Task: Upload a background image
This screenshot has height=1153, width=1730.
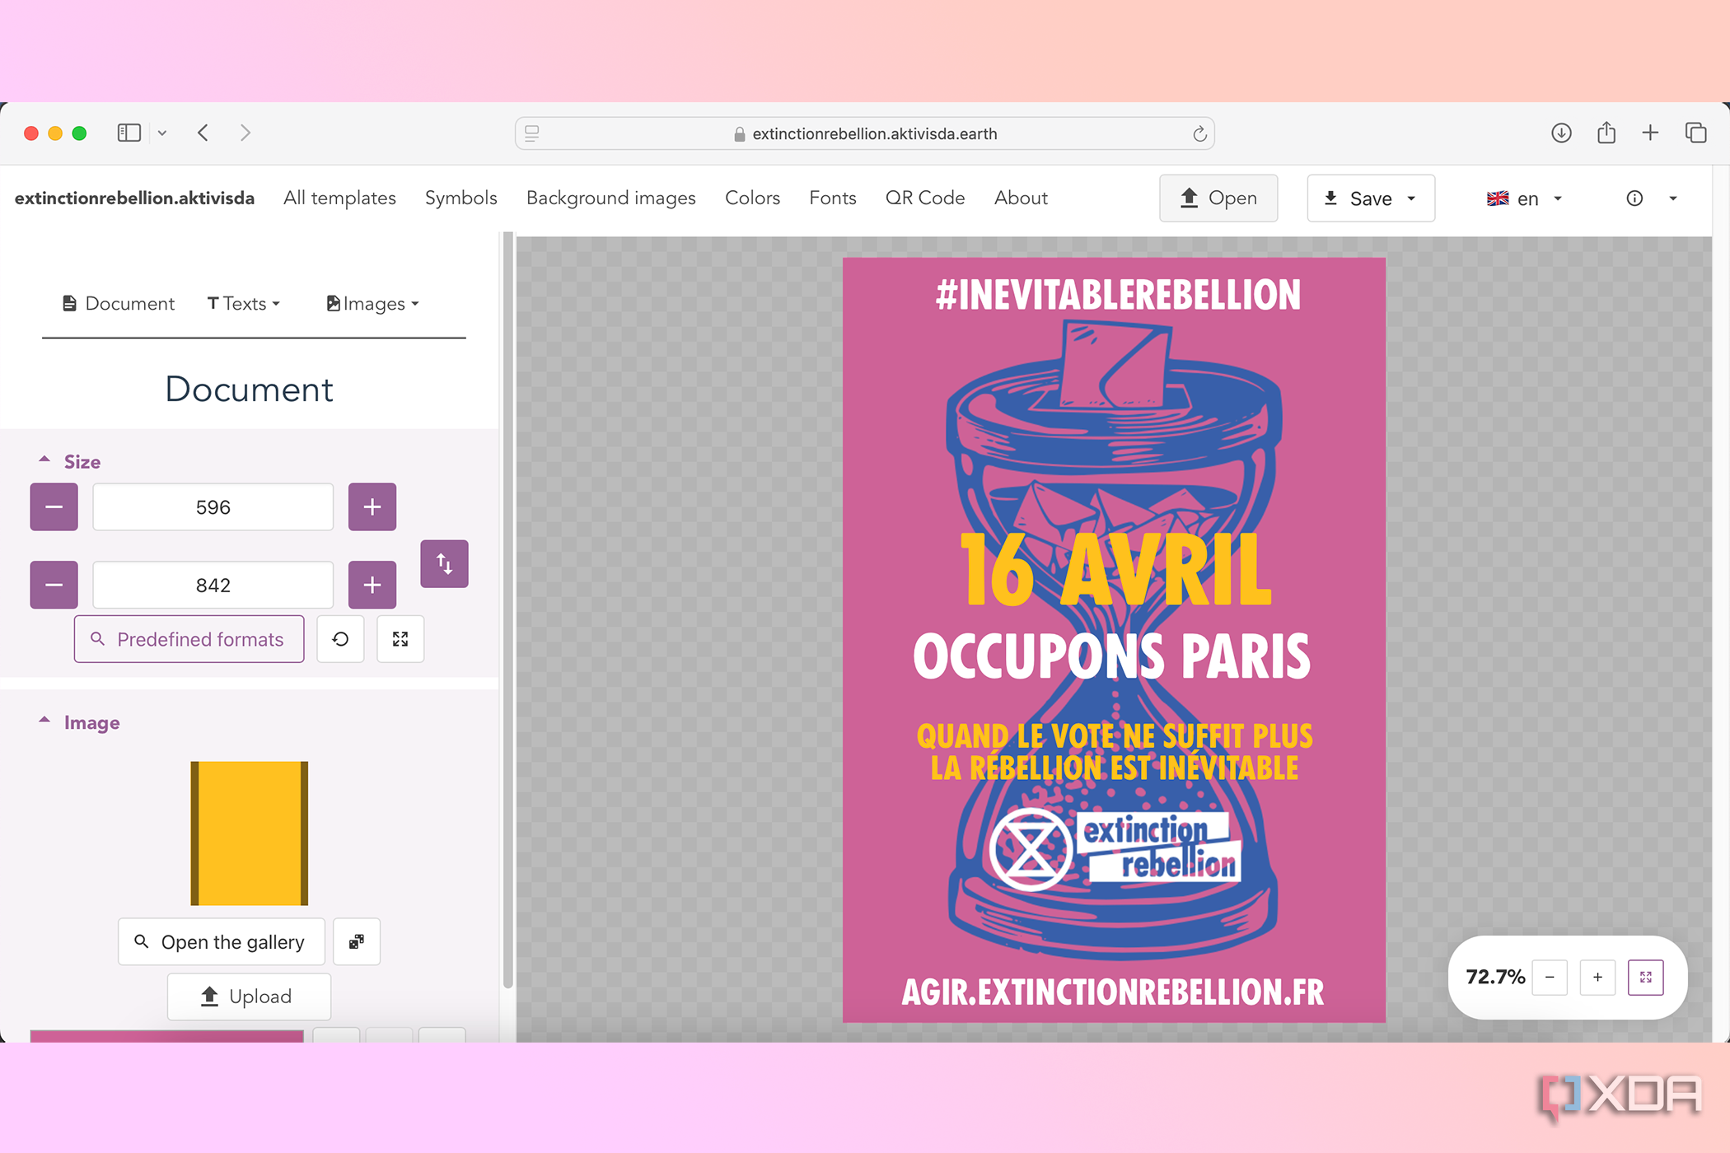Action: click(x=249, y=997)
